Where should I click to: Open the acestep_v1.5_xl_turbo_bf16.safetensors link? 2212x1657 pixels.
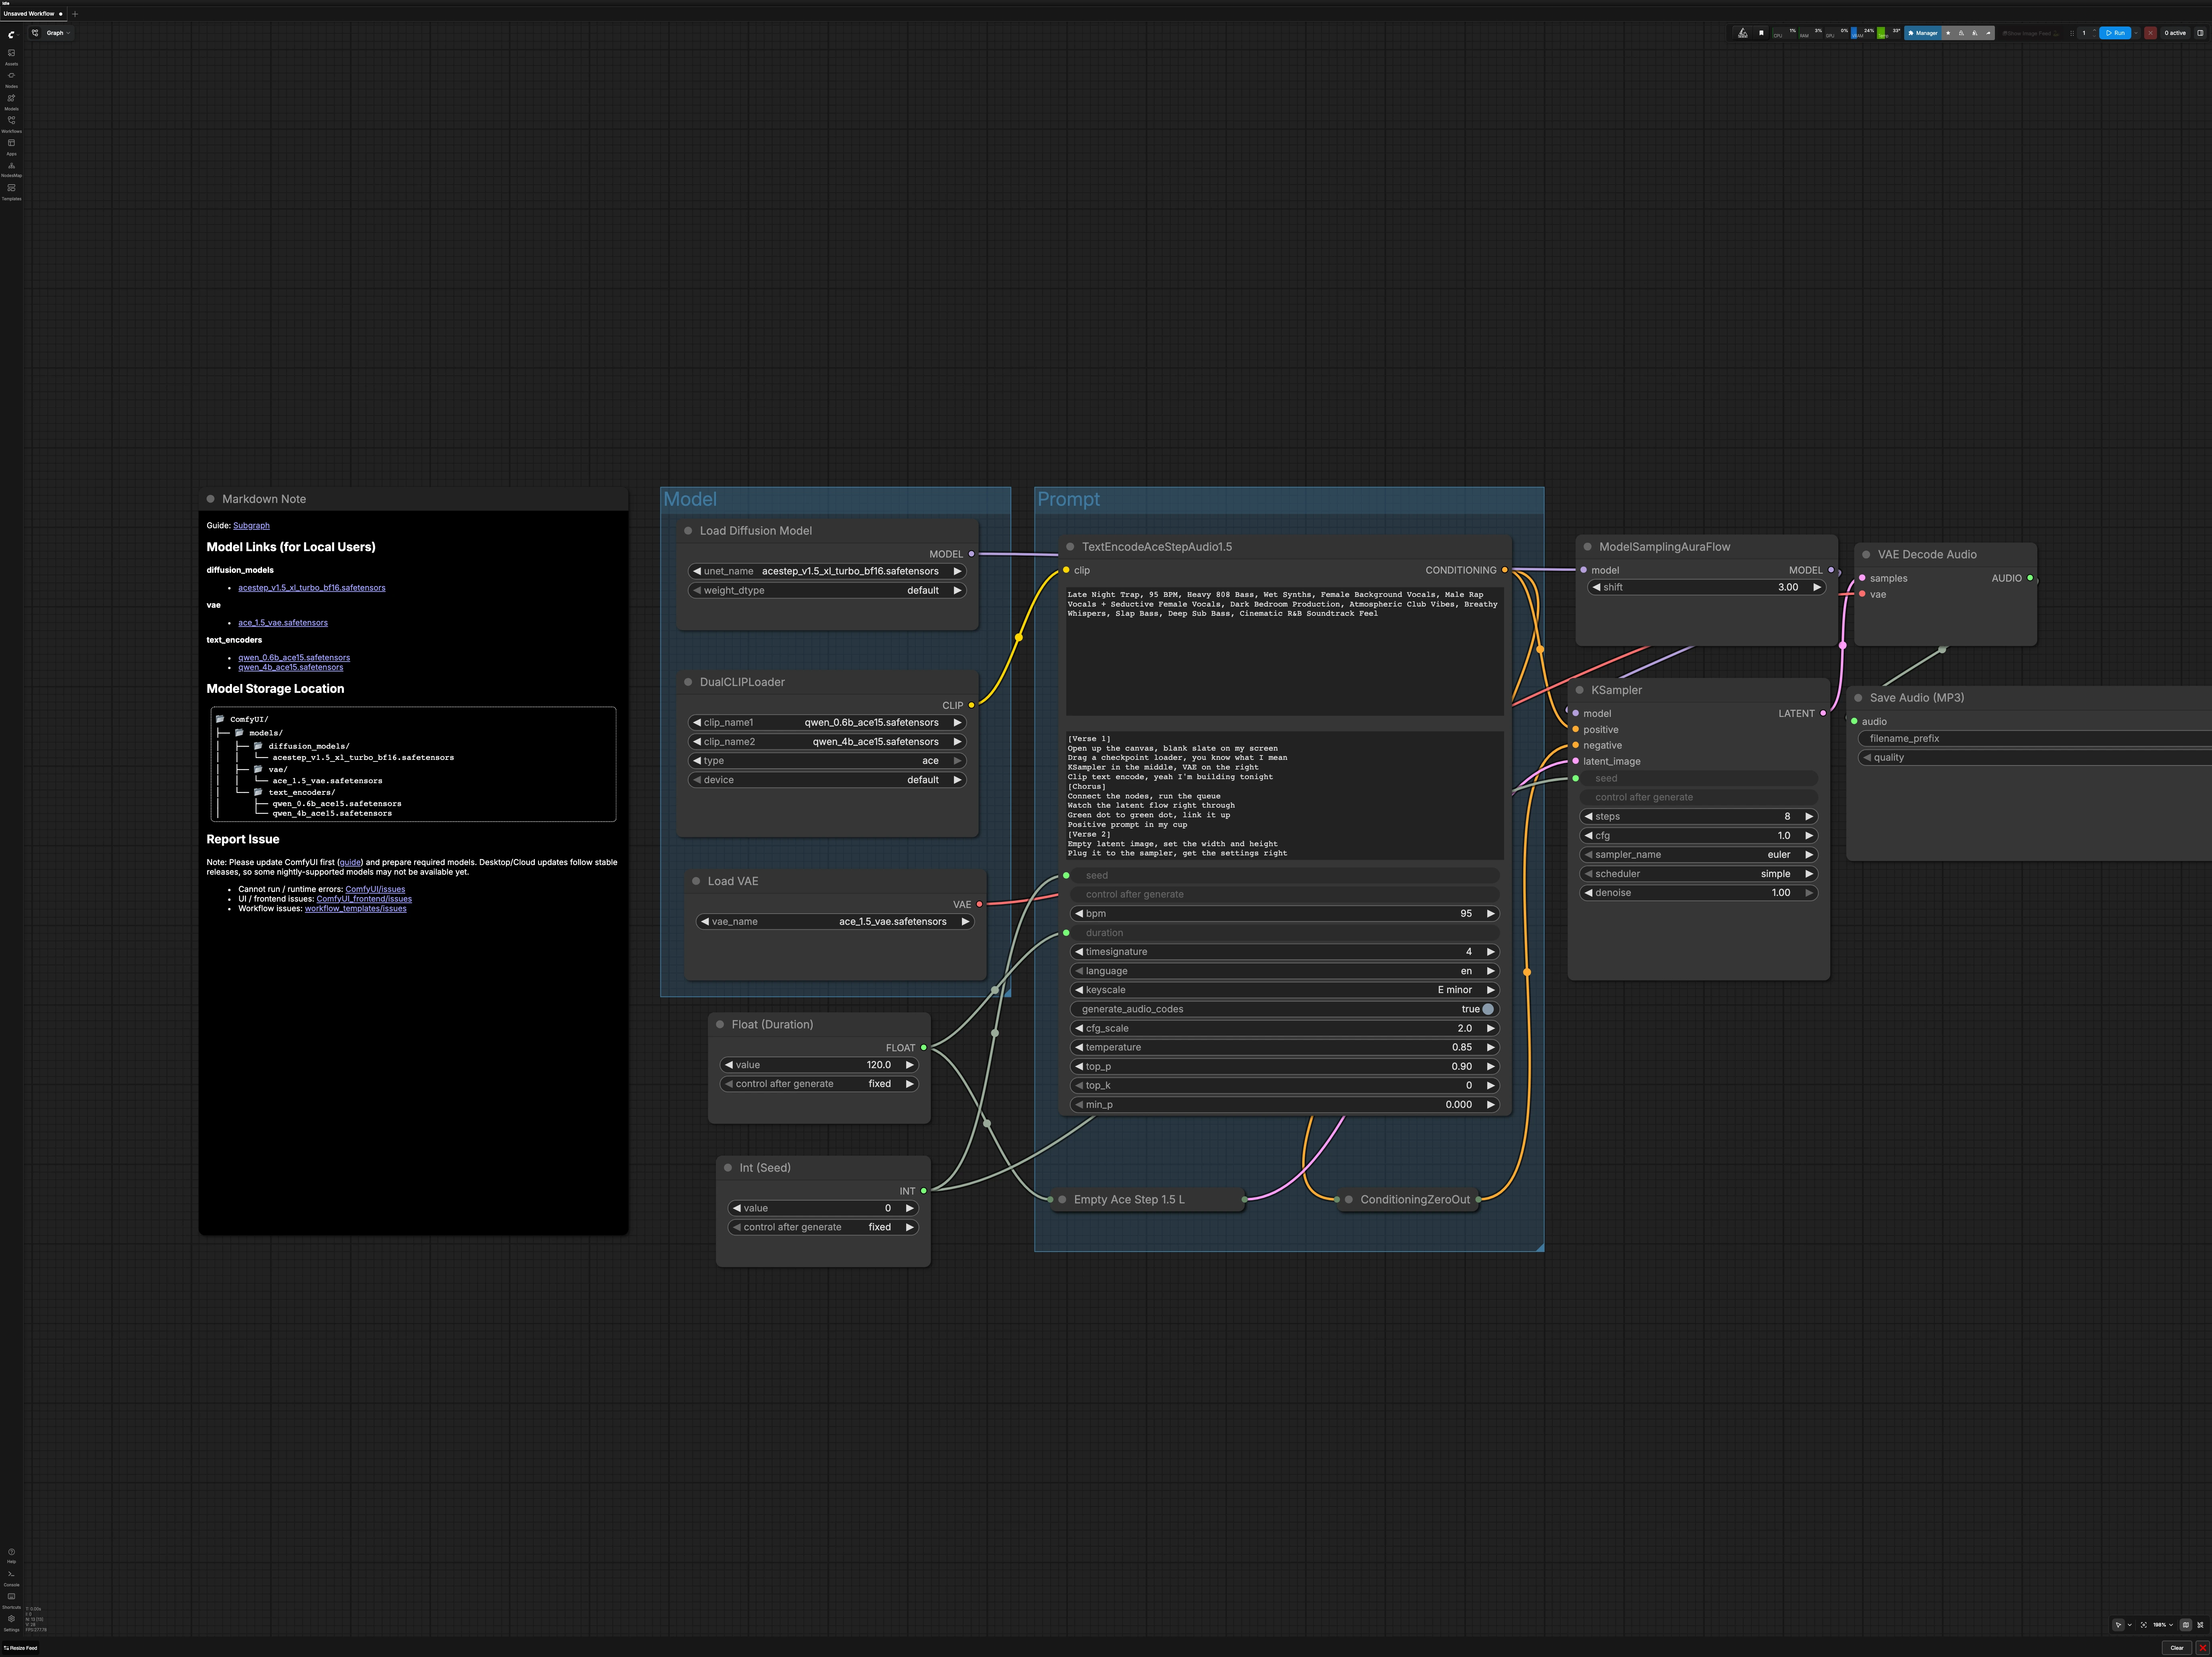pos(311,588)
